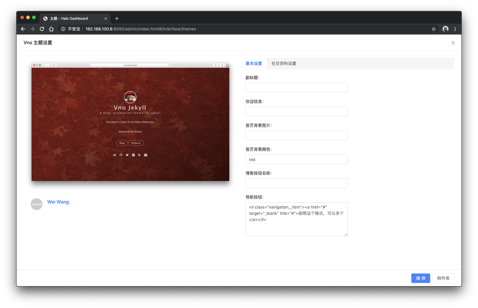The width and height of the screenshot is (478, 308).
Task: Close the Vno theme settings drawer
Action: coord(453,43)
